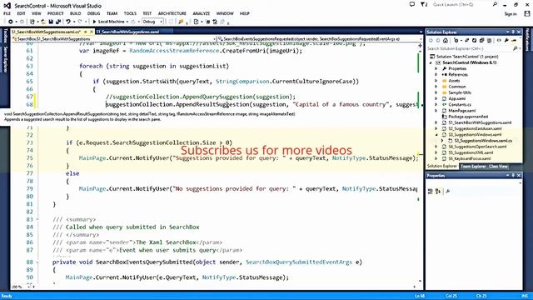Collapse the S3_SuggestionsWindows.xaml node

click(x=436, y=135)
